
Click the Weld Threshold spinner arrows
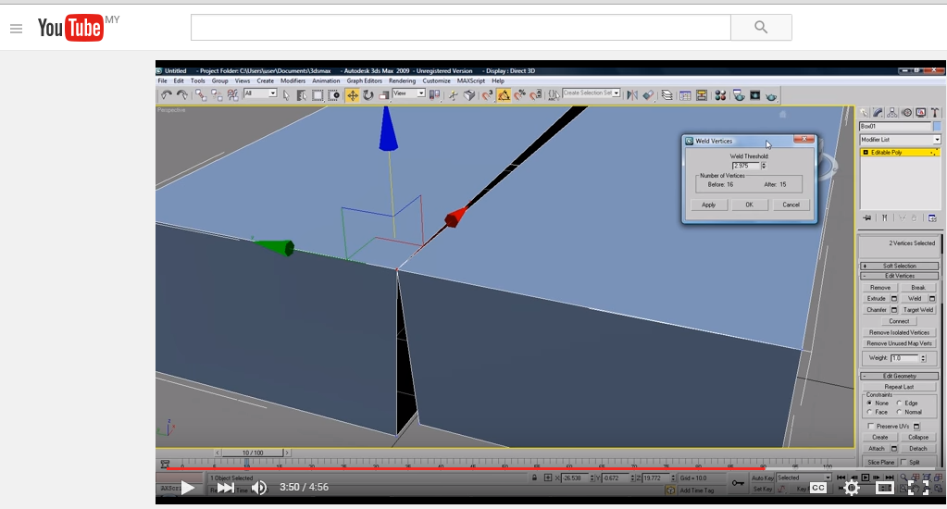[764, 166]
